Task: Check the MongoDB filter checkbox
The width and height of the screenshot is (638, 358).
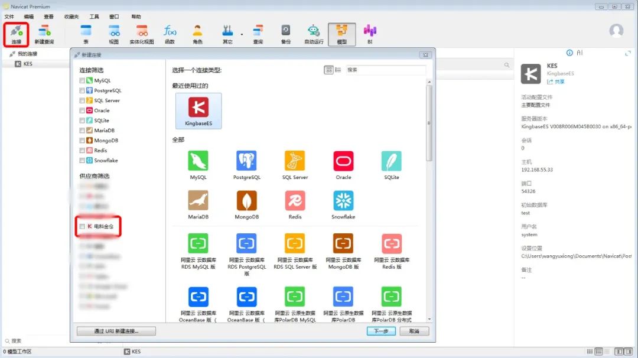Action: (82, 141)
